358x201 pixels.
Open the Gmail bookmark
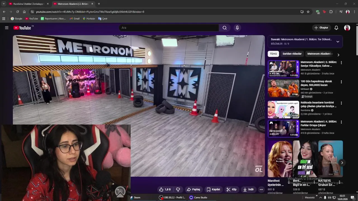[75, 19]
